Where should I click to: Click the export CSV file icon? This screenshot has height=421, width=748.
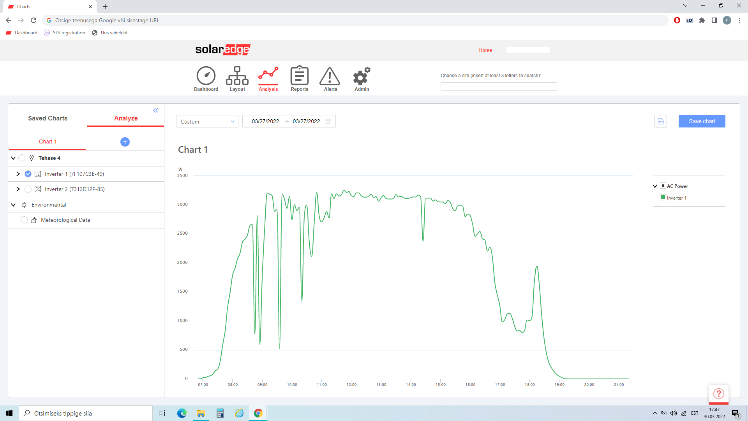(x=661, y=121)
